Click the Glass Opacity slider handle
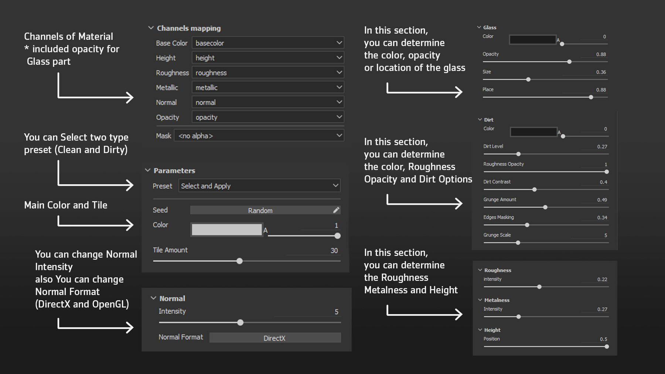The image size is (665, 374). [569, 62]
